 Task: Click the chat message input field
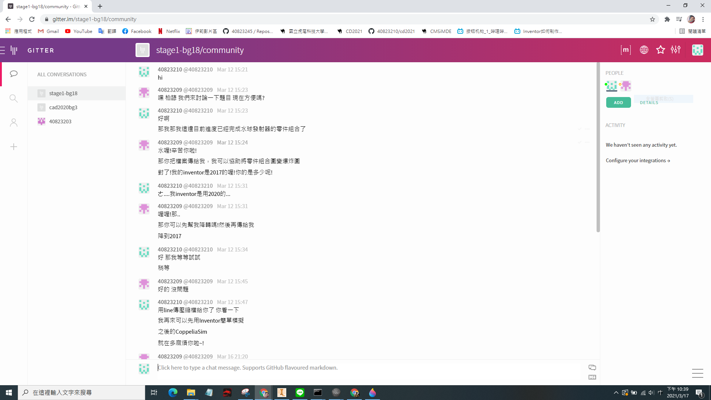pos(370,368)
